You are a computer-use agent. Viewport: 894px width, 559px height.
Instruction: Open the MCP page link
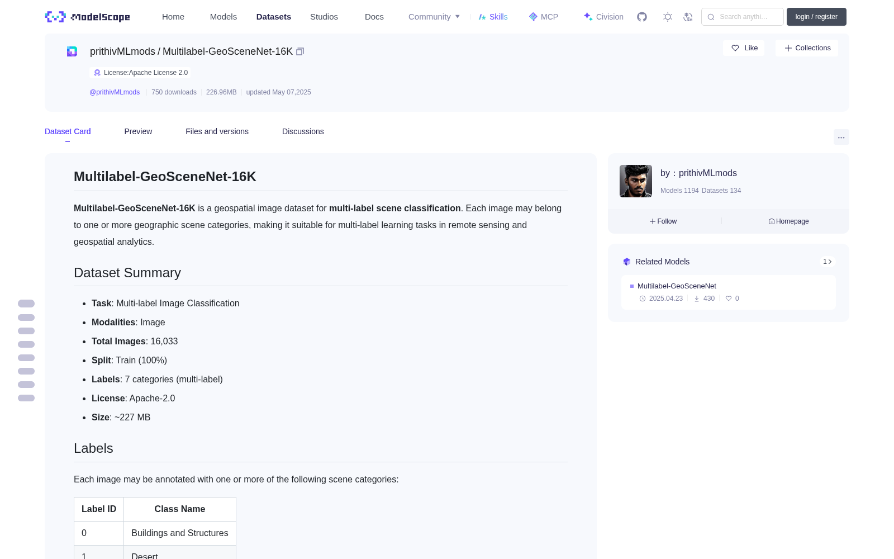point(549,17)
